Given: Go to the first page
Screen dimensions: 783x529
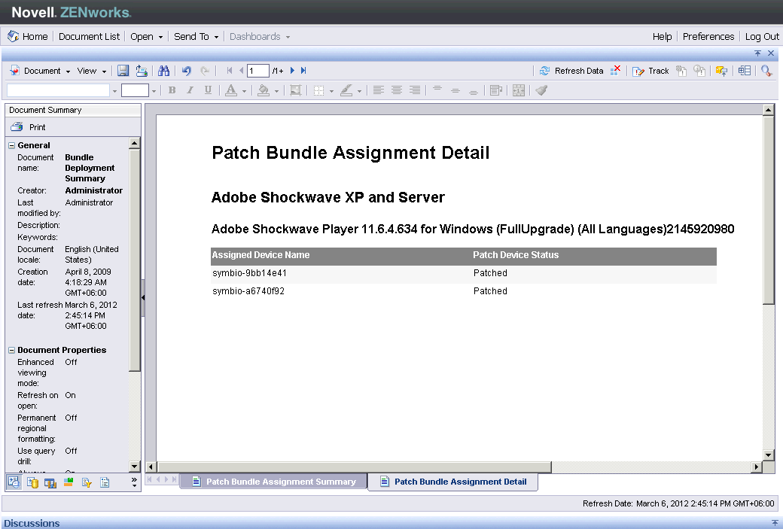Looking at the screenshot, I should point(230,71).
